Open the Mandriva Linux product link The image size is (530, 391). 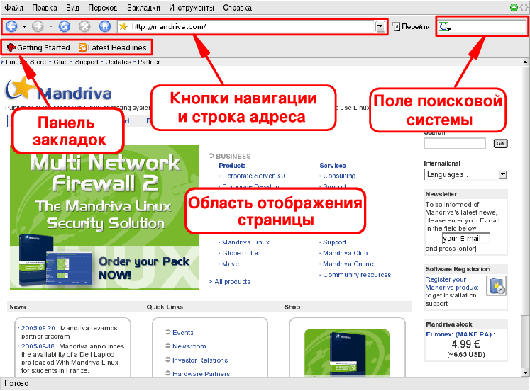point(245,242)
